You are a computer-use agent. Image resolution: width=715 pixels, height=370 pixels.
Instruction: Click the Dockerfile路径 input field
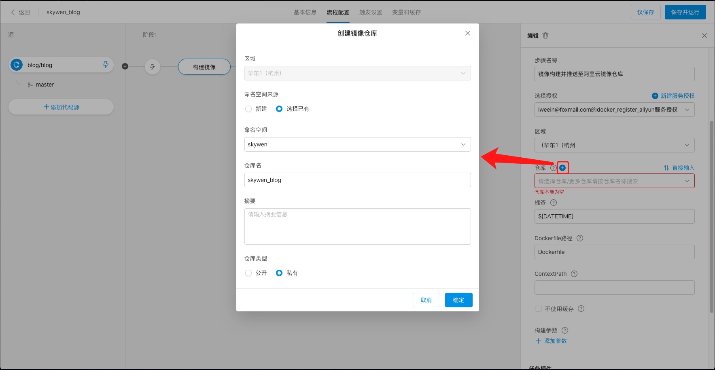click(x=615, y=252)
